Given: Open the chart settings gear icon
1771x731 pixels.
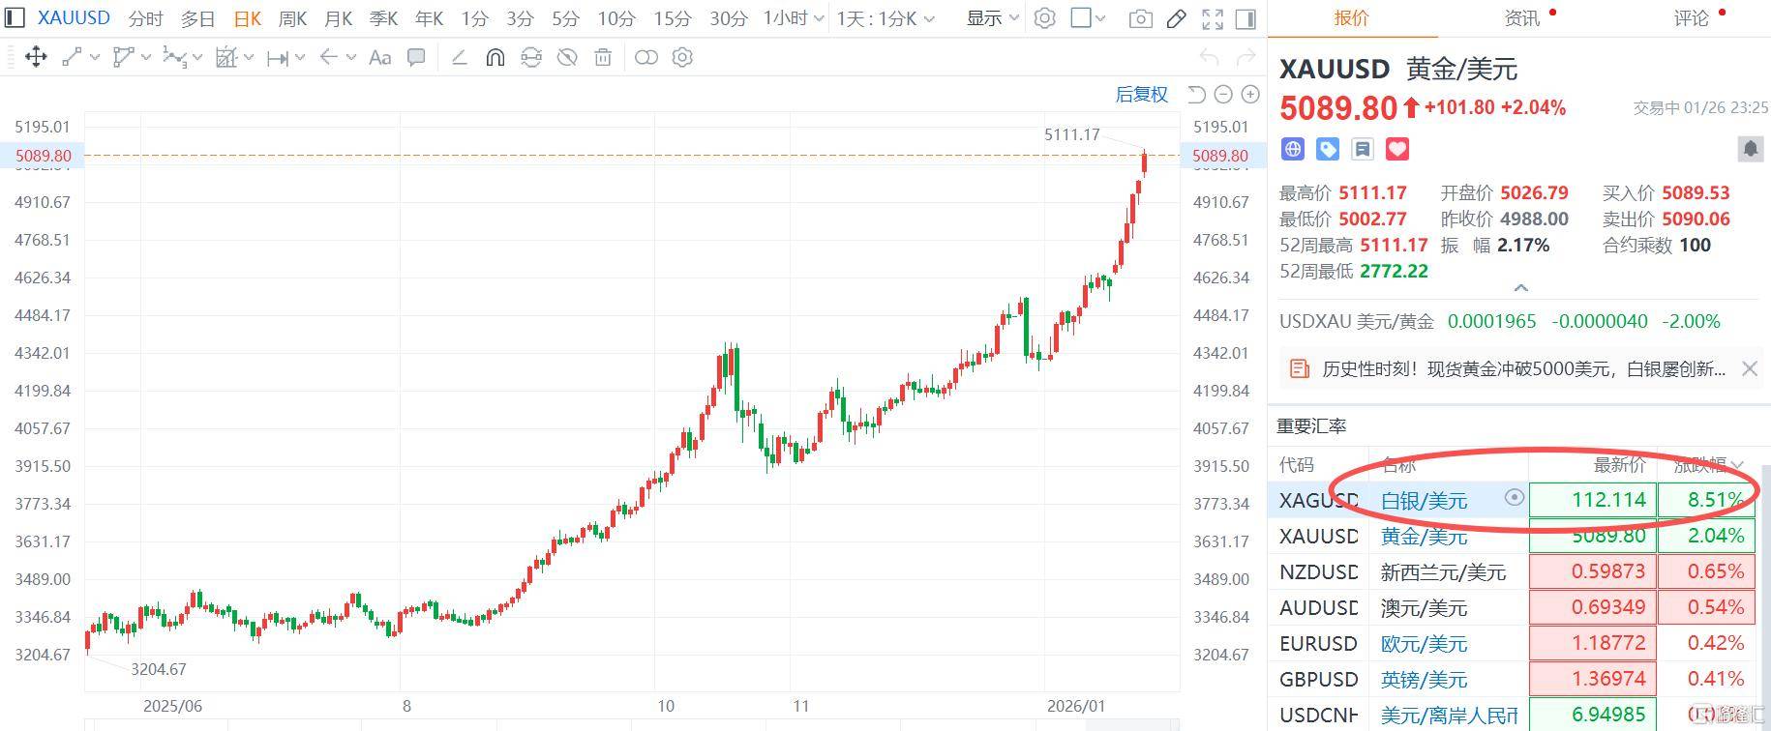Looking at the screenshot, I should point(1044,18).
